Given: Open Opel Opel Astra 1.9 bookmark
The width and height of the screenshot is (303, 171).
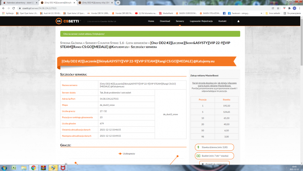Looking at the screenshot, I should pos(27,13).
